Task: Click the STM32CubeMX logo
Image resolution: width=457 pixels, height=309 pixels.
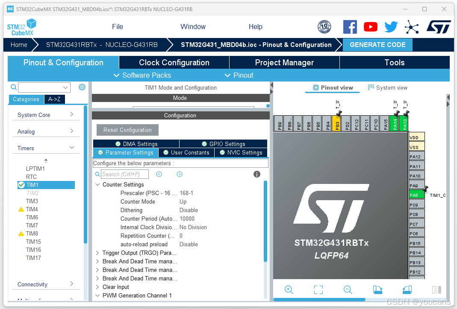Action: [21, 27]
